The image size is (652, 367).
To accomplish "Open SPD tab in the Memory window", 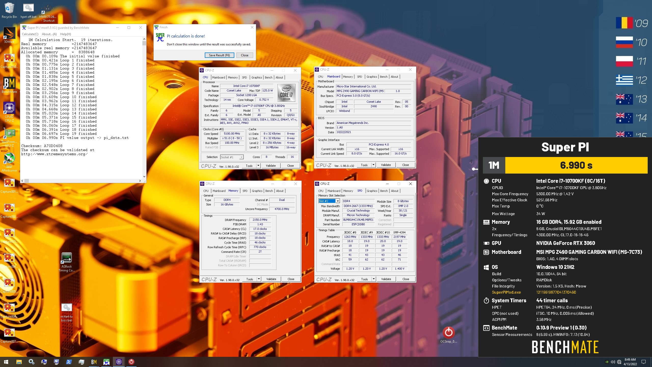I will [x=245, y=191].
